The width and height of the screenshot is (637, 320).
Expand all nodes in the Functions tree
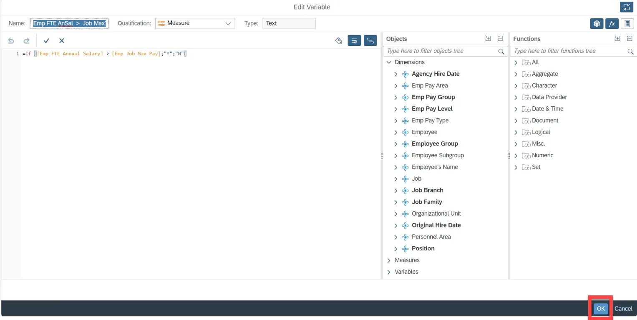(x=617, y=39)
